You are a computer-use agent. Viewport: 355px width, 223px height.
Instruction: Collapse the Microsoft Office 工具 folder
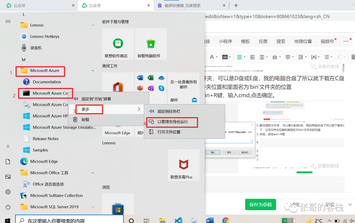pyautogui.click(x=93, y=173)
